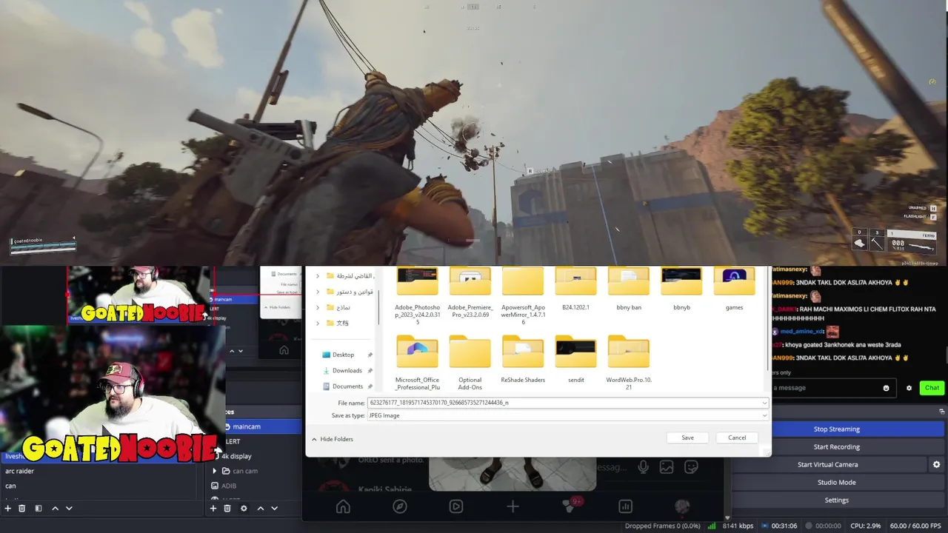Viewport: 948px width, 533px height.
Task: Open Instagram dashboard bar chart icon
Action: (626, 506)
